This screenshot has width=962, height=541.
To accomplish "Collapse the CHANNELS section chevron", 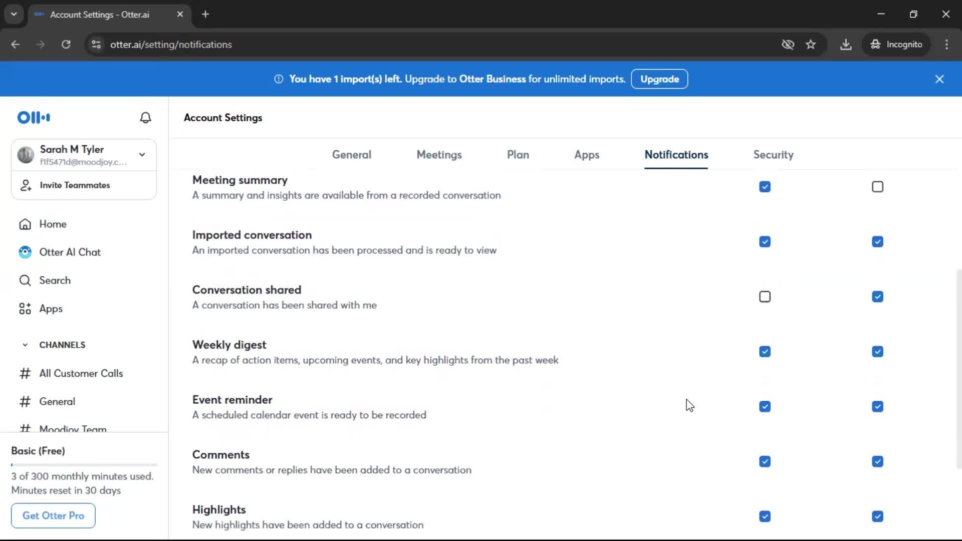I will pos(25,345).
